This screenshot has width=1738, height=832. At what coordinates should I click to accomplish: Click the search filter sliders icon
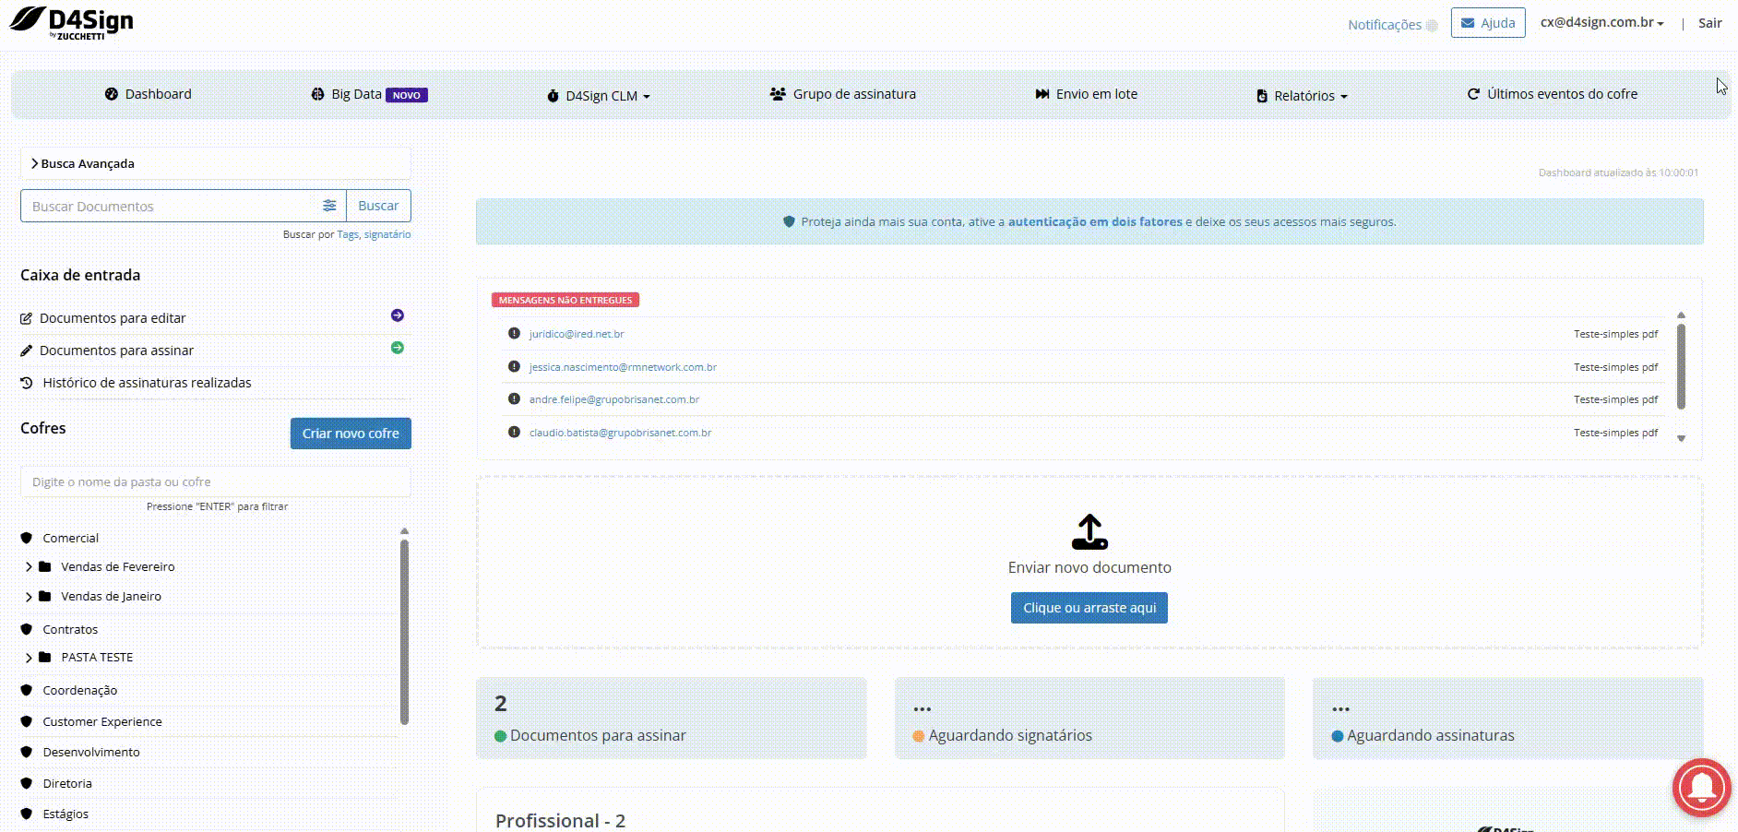[x=329, y=206]
